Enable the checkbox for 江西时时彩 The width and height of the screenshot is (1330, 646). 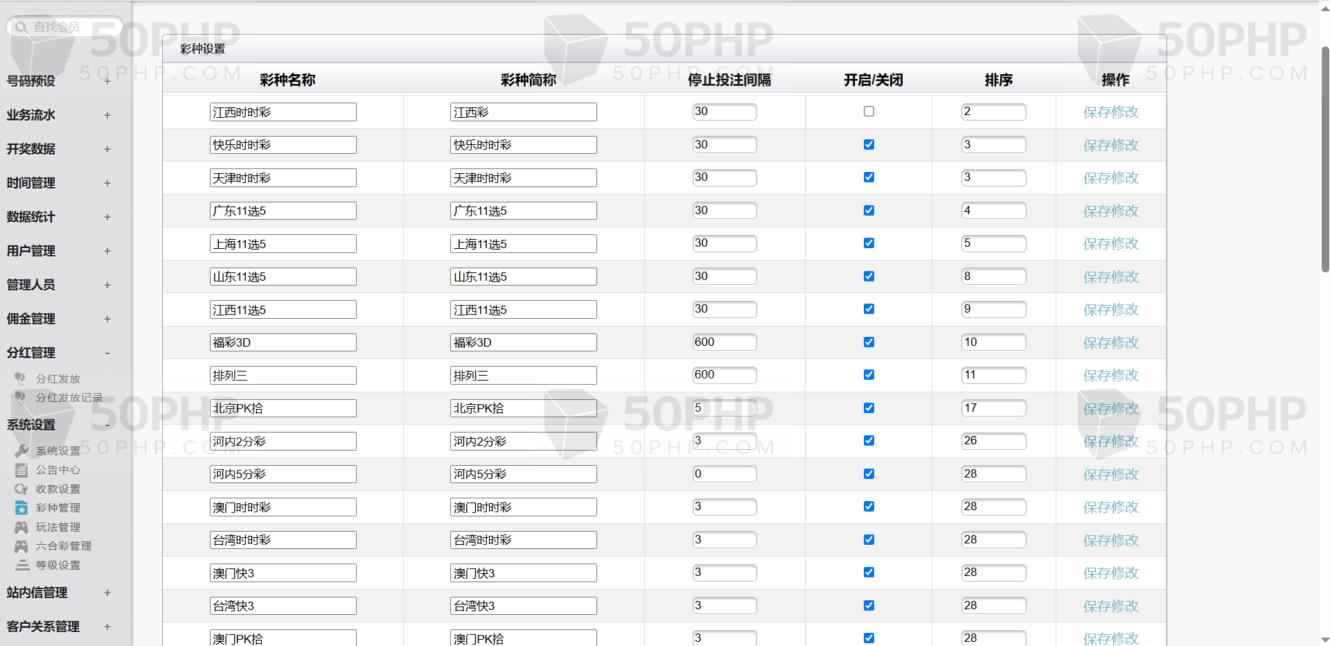[869, 112]
